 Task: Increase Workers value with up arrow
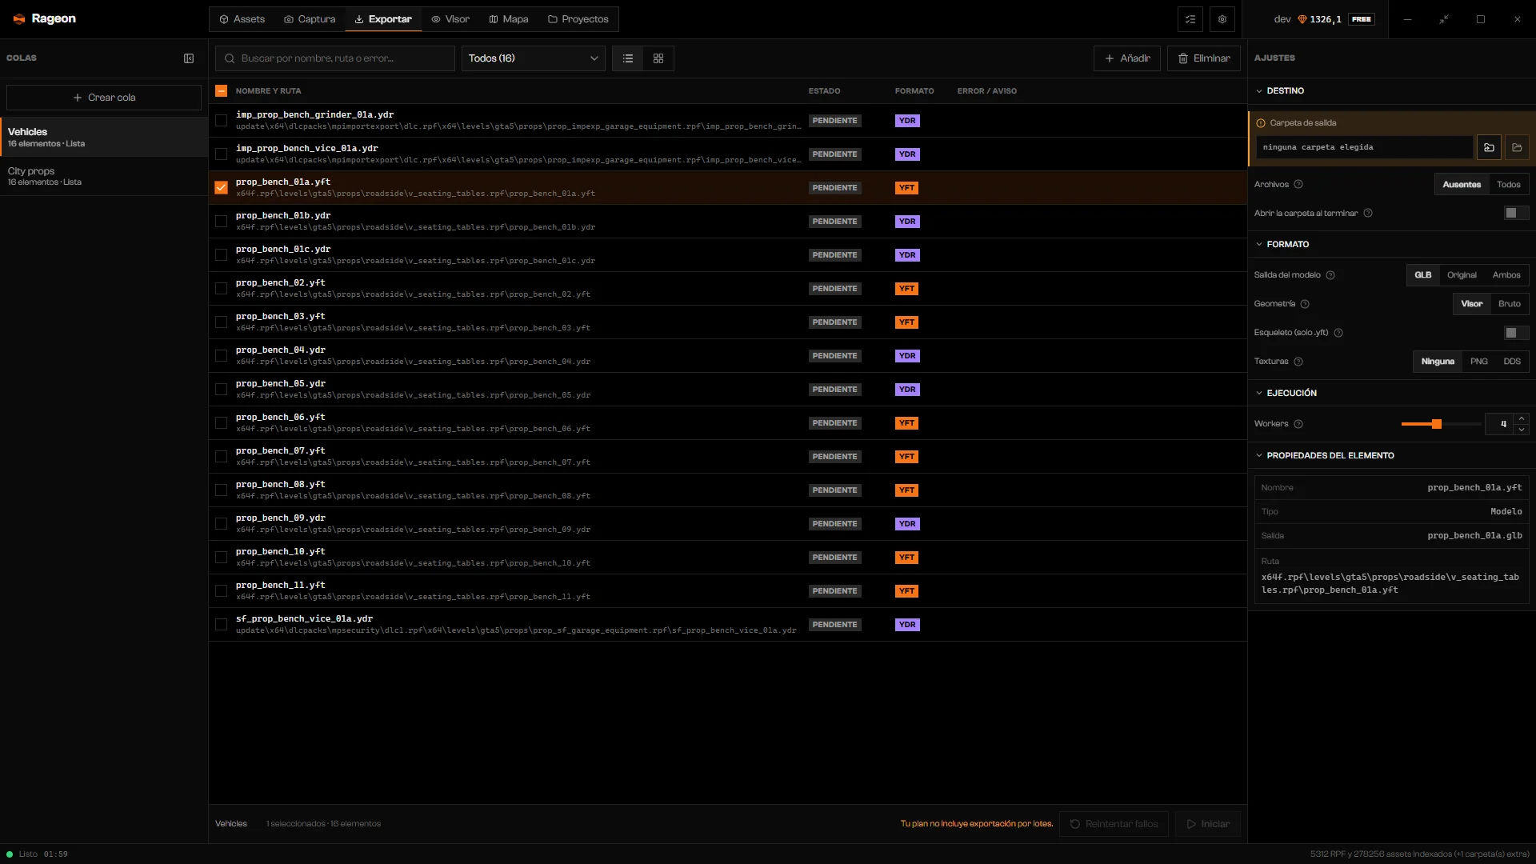point(1522,418)
